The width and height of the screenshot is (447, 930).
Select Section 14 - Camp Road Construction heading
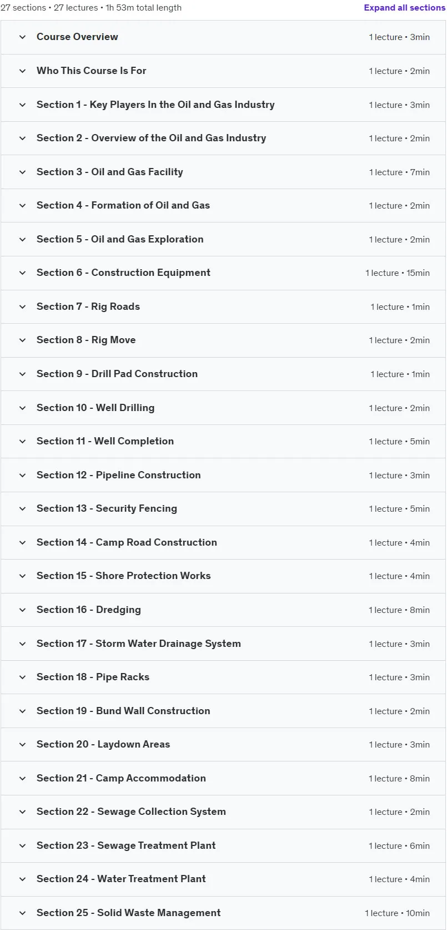pos(127,542)
